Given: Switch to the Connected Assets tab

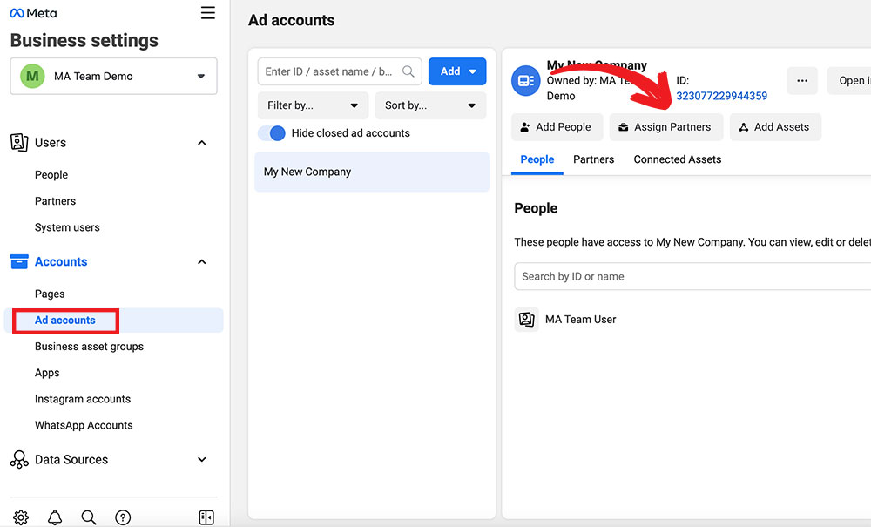Looking at the screenshot, I should [x=677, y=159].
